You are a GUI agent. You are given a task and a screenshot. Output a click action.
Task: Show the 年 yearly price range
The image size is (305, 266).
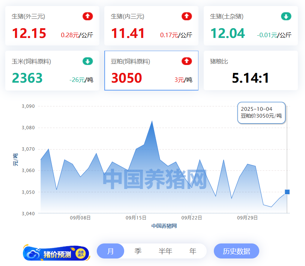193,251
